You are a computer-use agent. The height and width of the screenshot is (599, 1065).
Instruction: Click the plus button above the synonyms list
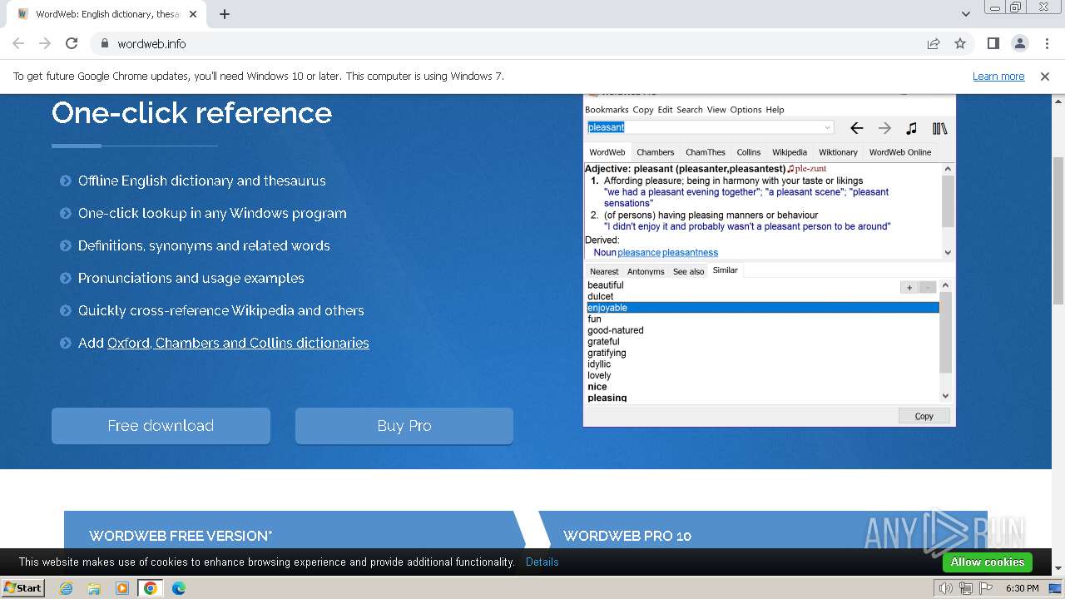[909, 287]
